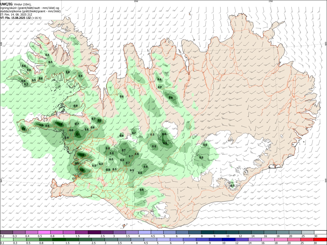This screenshot has width=327, height=245.
Task: Pick the 6 slate blue swatch in the upper legend
Action: tap(182, 232)
